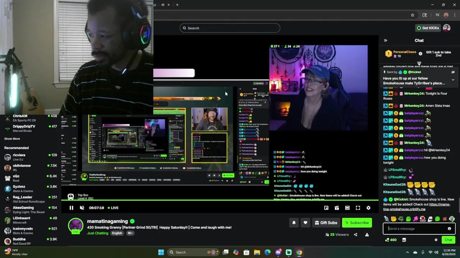This screenshot has width=460, height=258.
Task: Open Rag_Leader recommended channel
Action: point(31,199)
